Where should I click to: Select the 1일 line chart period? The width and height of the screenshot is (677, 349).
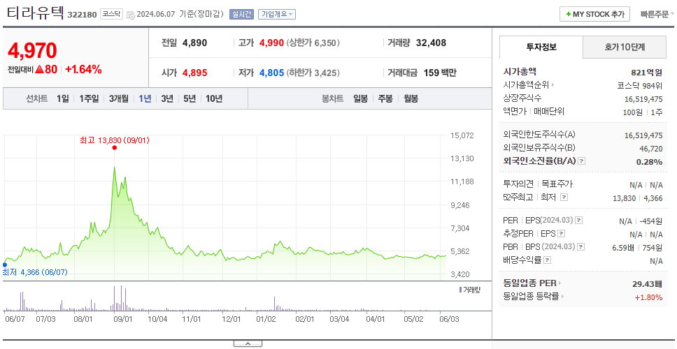pos(63,98)
